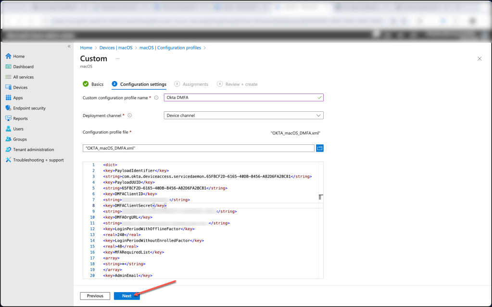Image resolution: width=492 pixels, height=307 pixels.
Task: Open Dashboard from the sidebar icon
Action: pyautogui.click(x=8, y=67)
